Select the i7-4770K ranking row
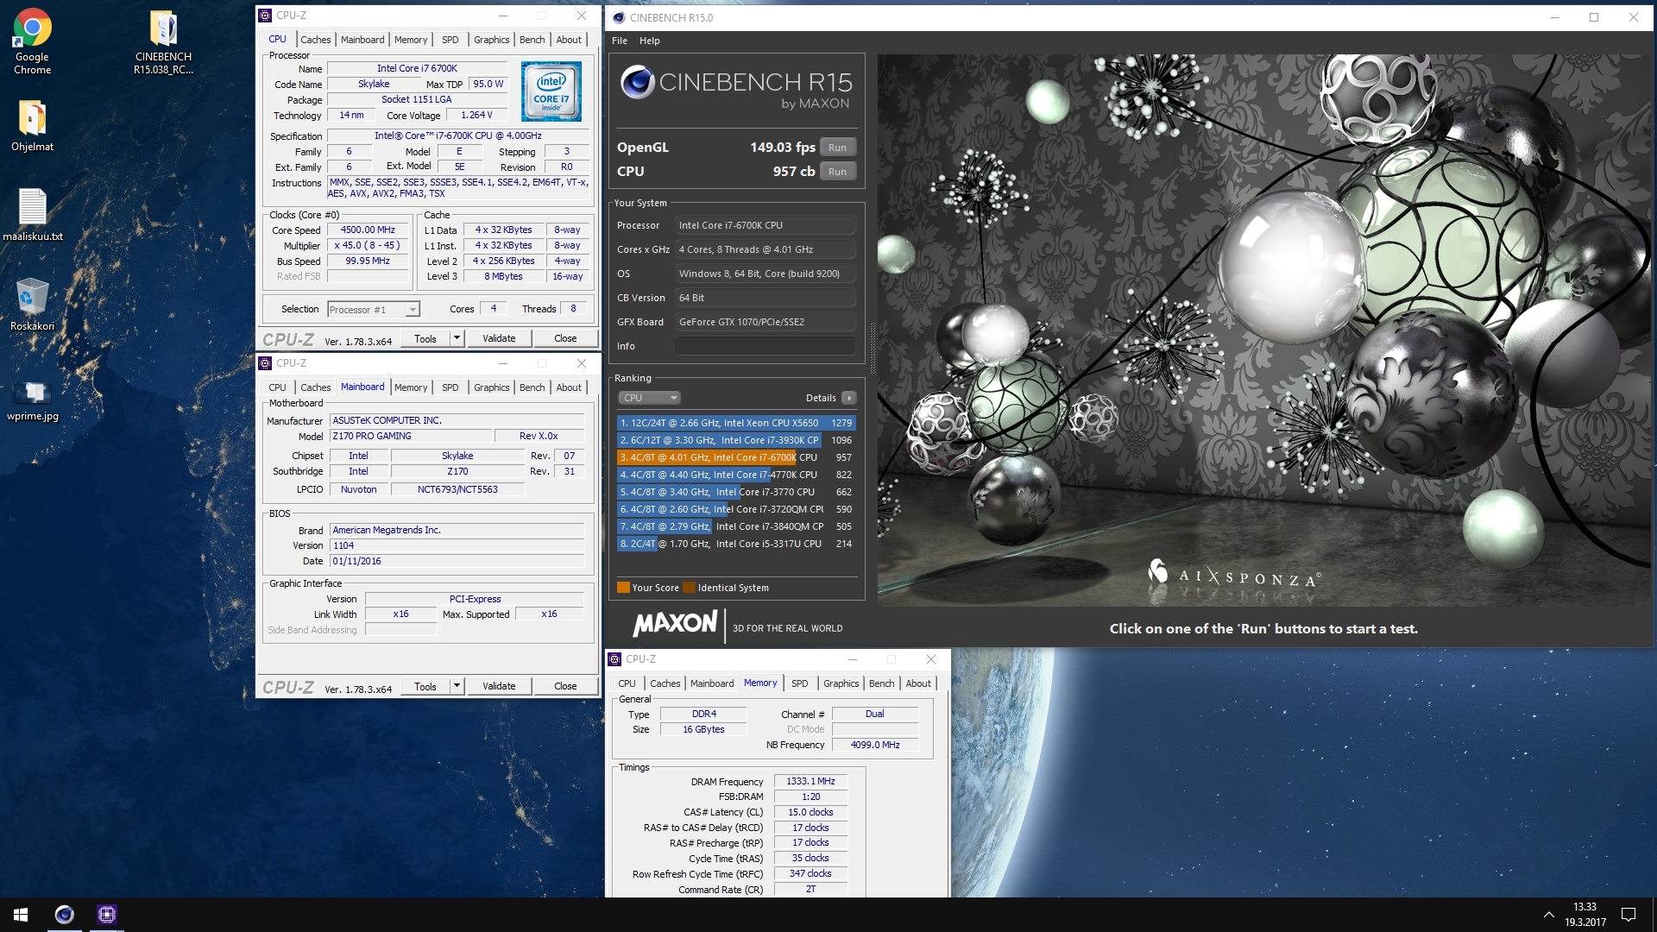The image size is (1657, 932). 736,475
